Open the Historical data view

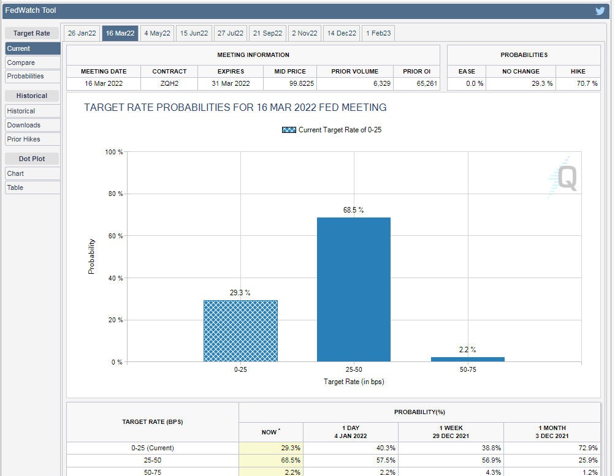(x=21, y=111)
